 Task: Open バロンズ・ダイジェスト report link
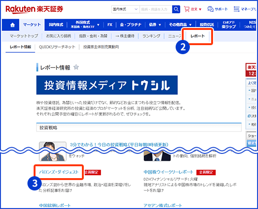point(59,172)
